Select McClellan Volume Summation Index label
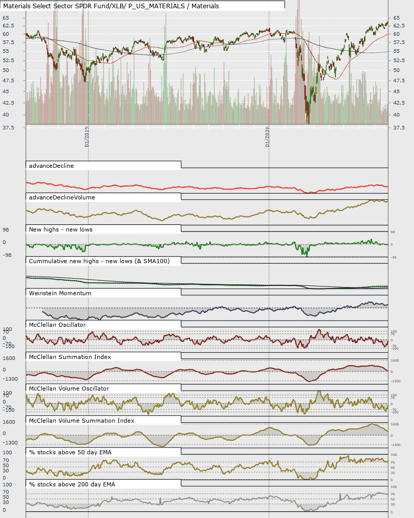 point(82,421)
